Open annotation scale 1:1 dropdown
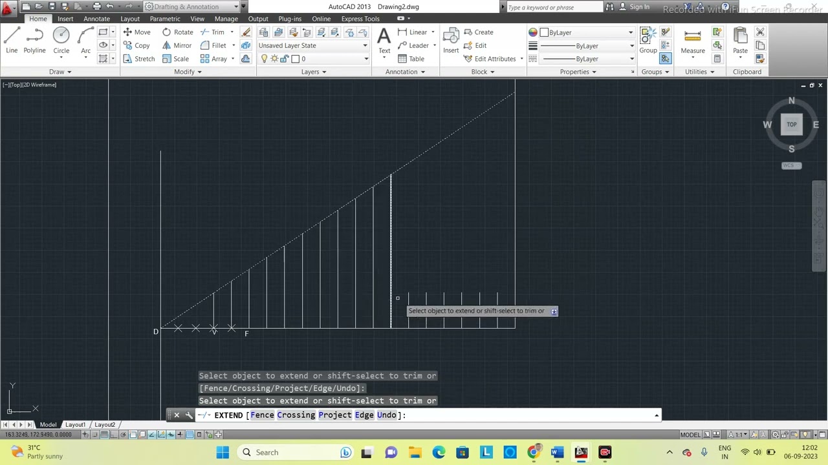The image size is (828, 465). (739, 435)
